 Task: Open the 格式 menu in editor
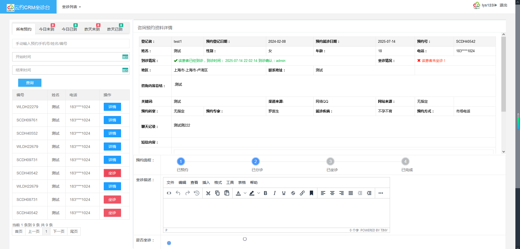coord(218,182)
